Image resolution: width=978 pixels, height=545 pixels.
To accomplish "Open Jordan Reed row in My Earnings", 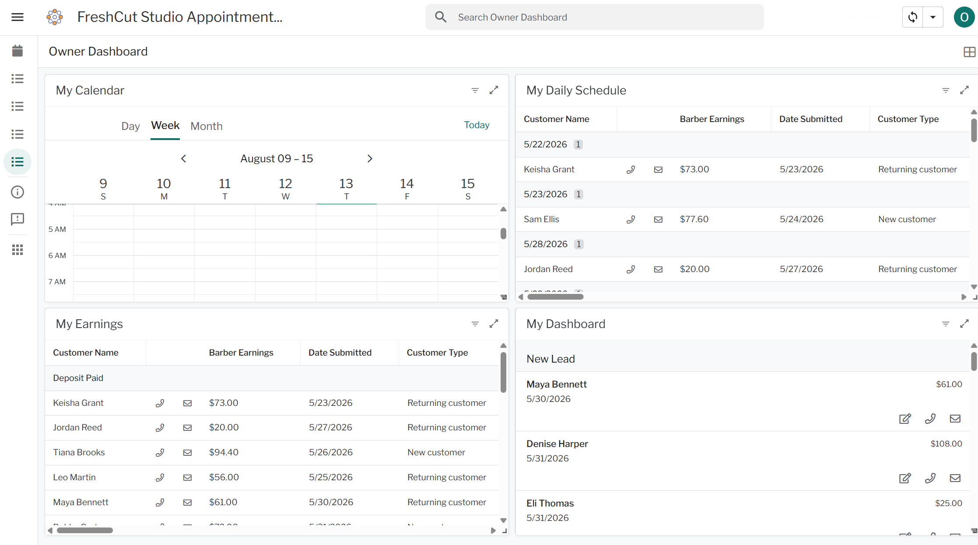I will click(272, 428).
